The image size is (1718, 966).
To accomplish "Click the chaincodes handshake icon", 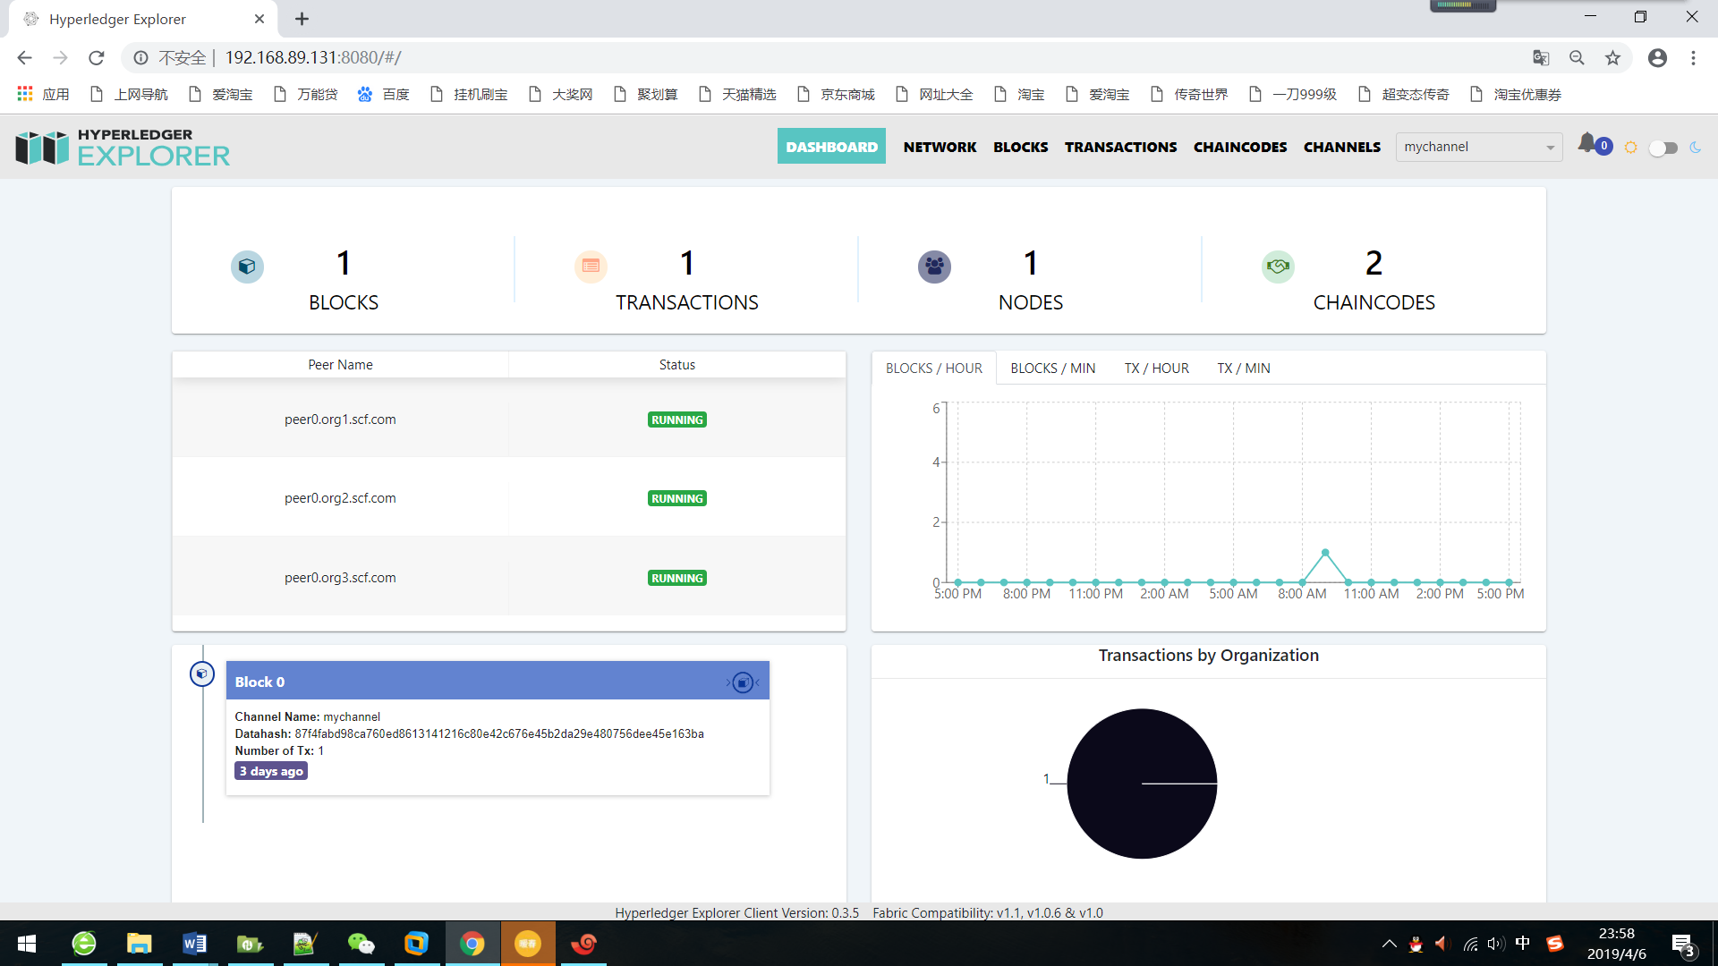I will (1278, 266).
